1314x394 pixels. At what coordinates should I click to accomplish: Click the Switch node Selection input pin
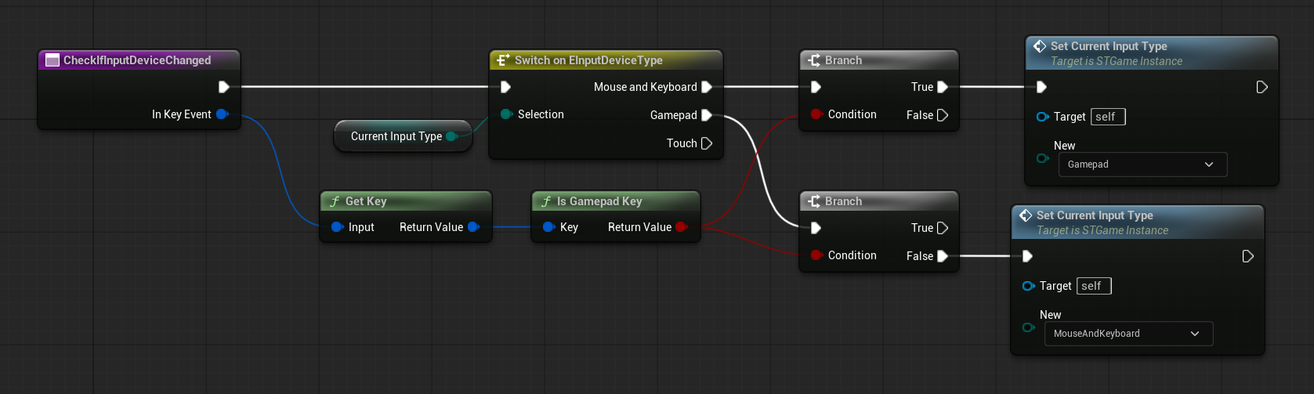click(x=506, y=114)
